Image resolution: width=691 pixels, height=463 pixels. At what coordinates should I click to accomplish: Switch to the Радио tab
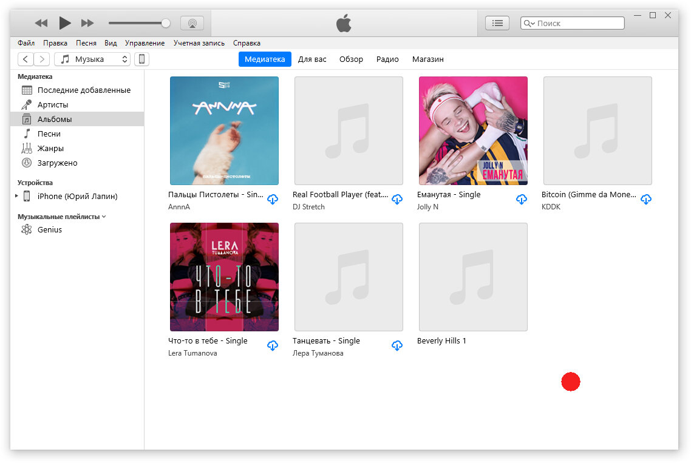coord(387,59)
